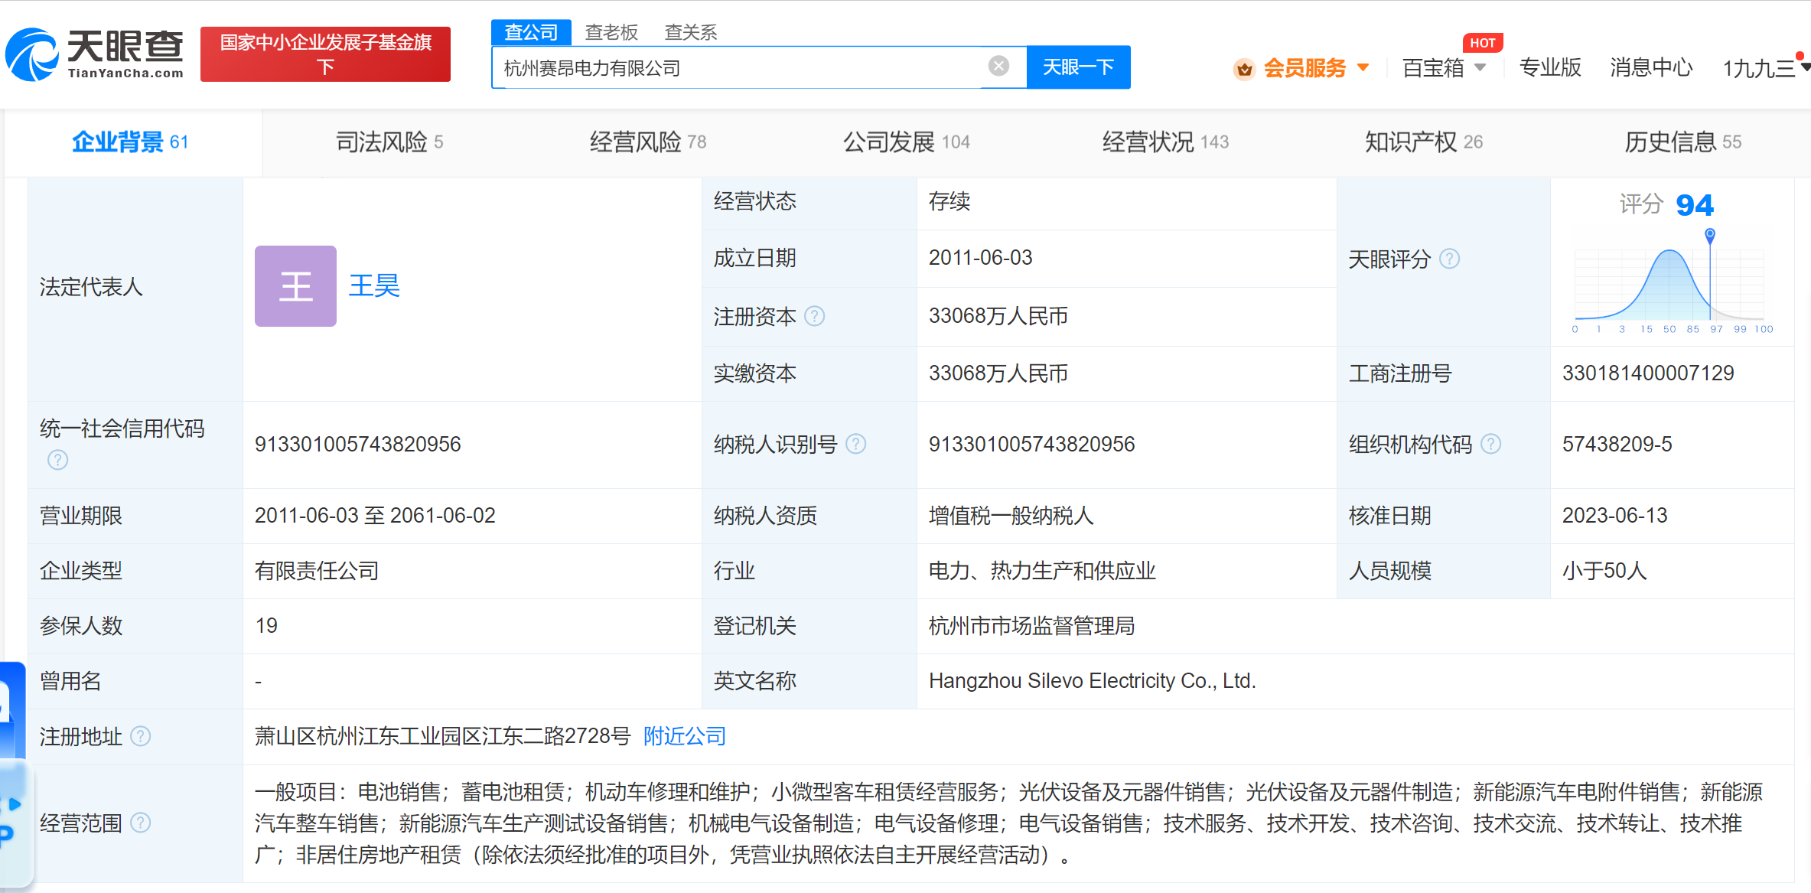Open the 历史信息 tab

click(1682, 142)
